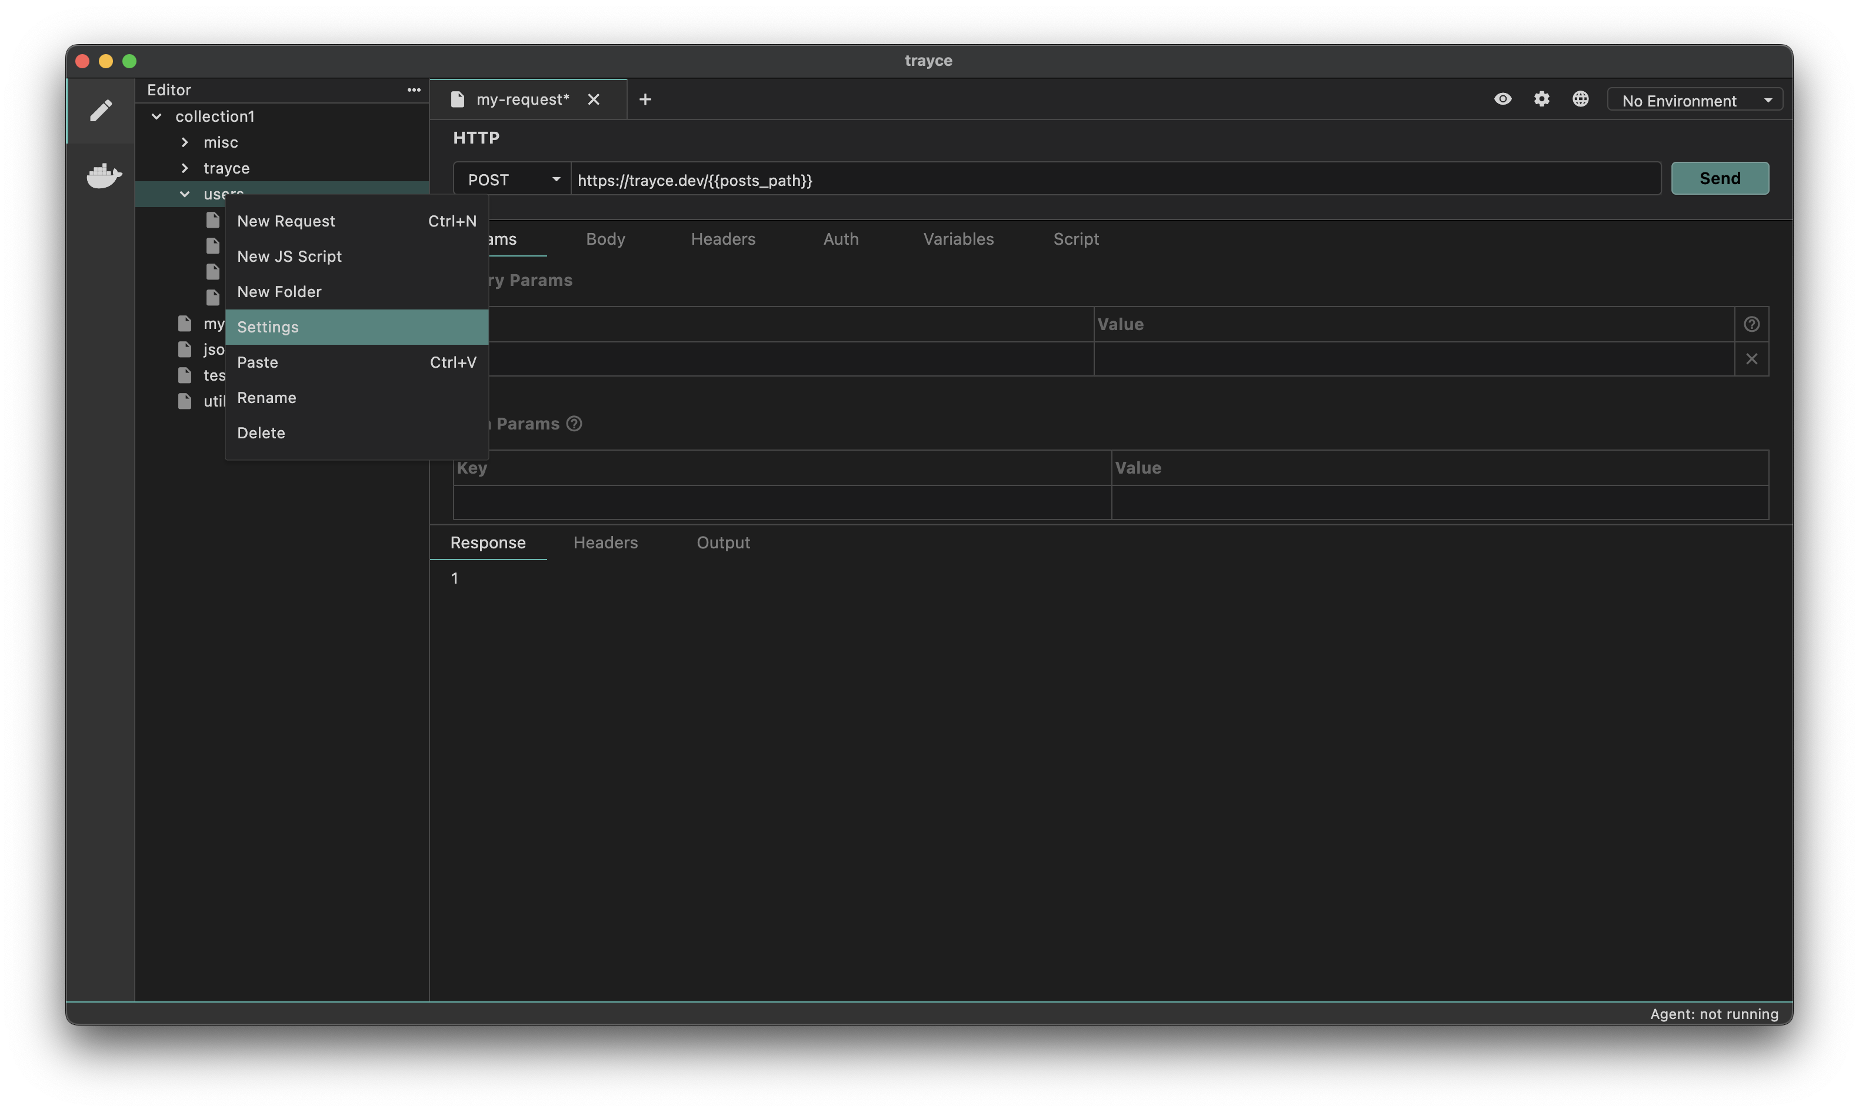Switch to the Body tab
Image resolution: width=1859 pixels, height=1112 pixels.
(605, 239)
